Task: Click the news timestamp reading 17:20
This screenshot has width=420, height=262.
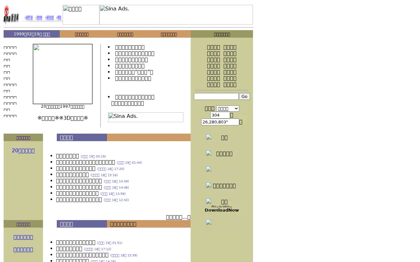Action: [x=111, y=169]
